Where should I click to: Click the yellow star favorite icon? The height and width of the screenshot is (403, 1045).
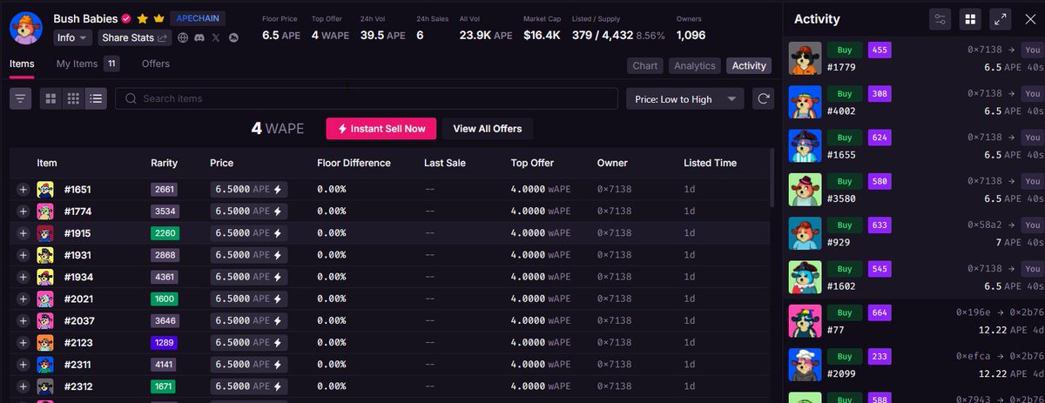[142, 18]
